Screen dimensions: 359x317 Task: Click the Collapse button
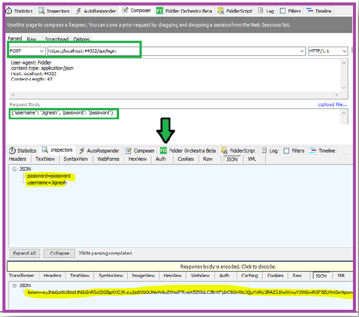[59, 253]
